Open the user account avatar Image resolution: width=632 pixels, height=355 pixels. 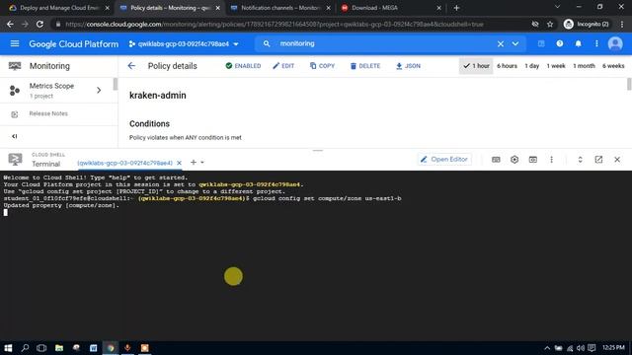pyautogui.click(x=615, y=43)
